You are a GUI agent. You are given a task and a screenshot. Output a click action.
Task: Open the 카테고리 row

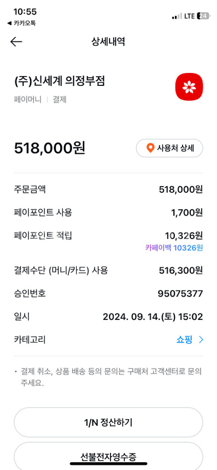point(108,340)
